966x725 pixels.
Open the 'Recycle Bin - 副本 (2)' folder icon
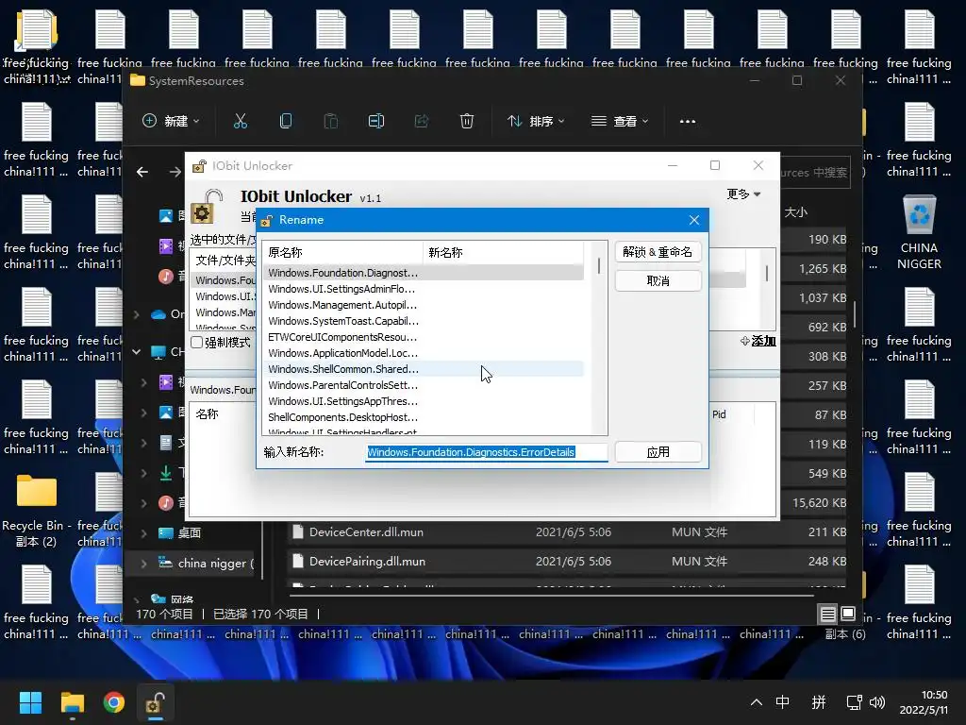pos(36,511)
